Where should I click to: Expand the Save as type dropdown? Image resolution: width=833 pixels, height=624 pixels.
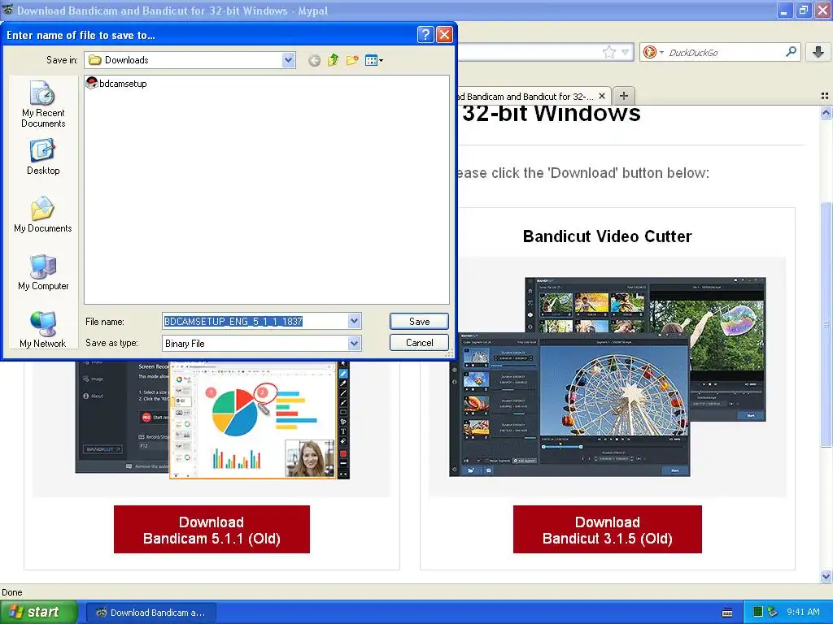pyautogui.click(x=355, y=344)
